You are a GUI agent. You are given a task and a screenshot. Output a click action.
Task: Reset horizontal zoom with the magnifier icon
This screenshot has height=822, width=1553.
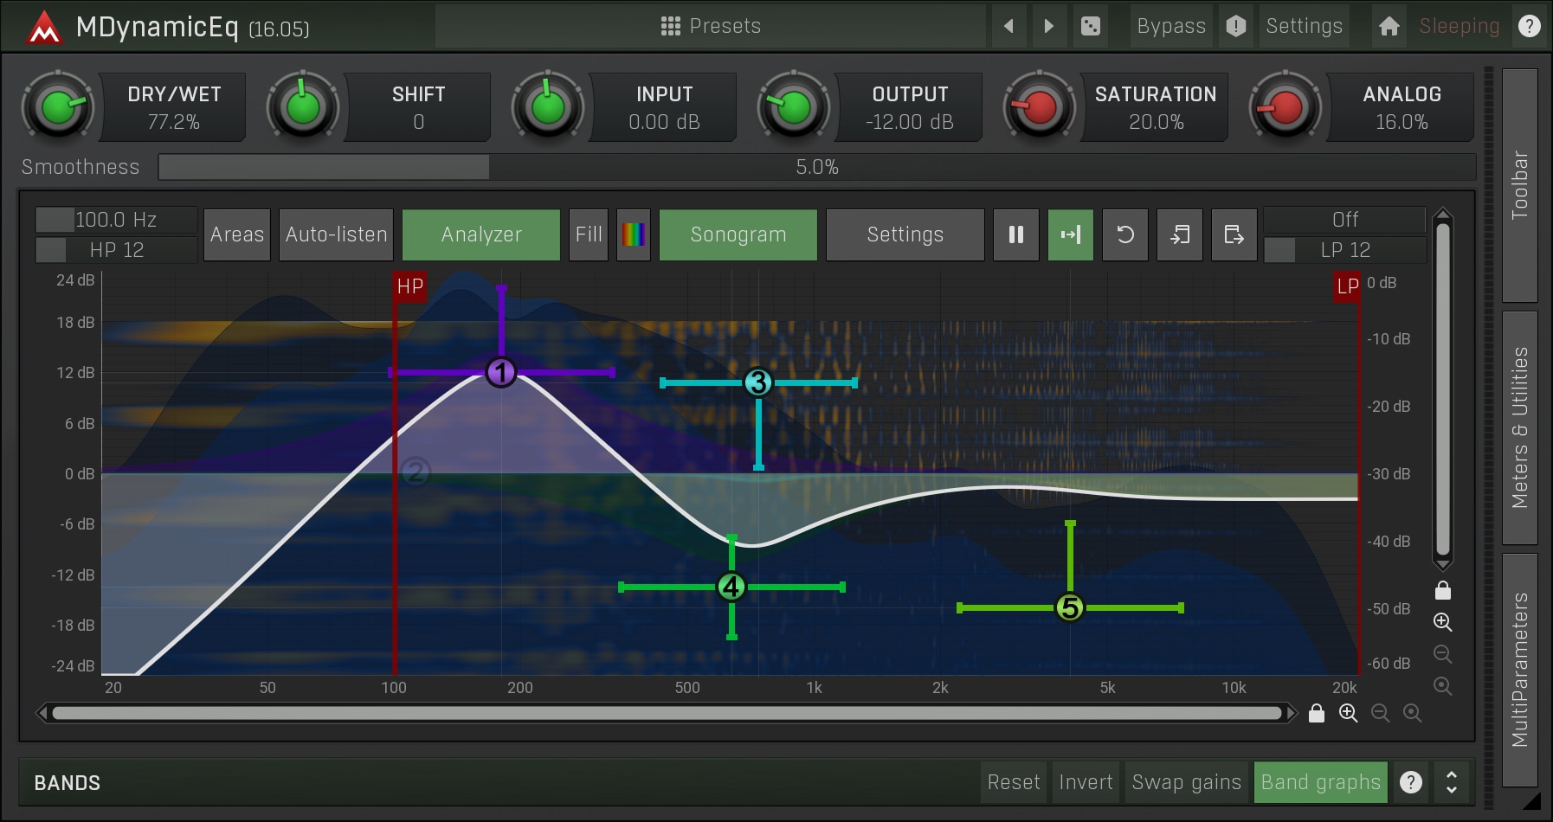pyautogui.click(x=1413, y=713)
